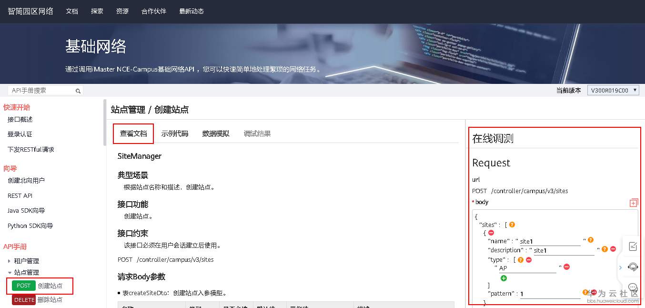Click the 向导 section heading
The height and width of the screenshot is (308, 645).
10,168
